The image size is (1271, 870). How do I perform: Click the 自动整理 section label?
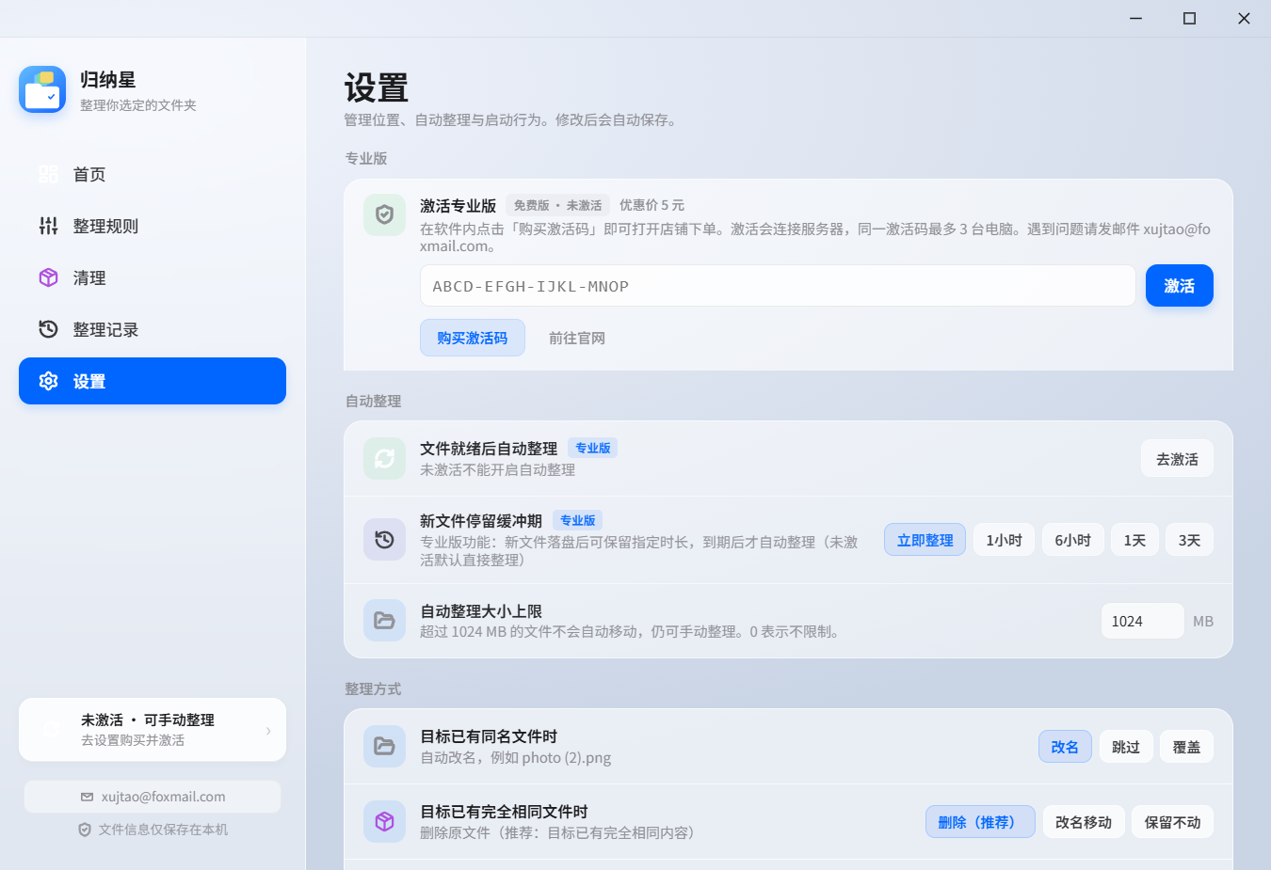pyautogui.click(x=373, y=401)
